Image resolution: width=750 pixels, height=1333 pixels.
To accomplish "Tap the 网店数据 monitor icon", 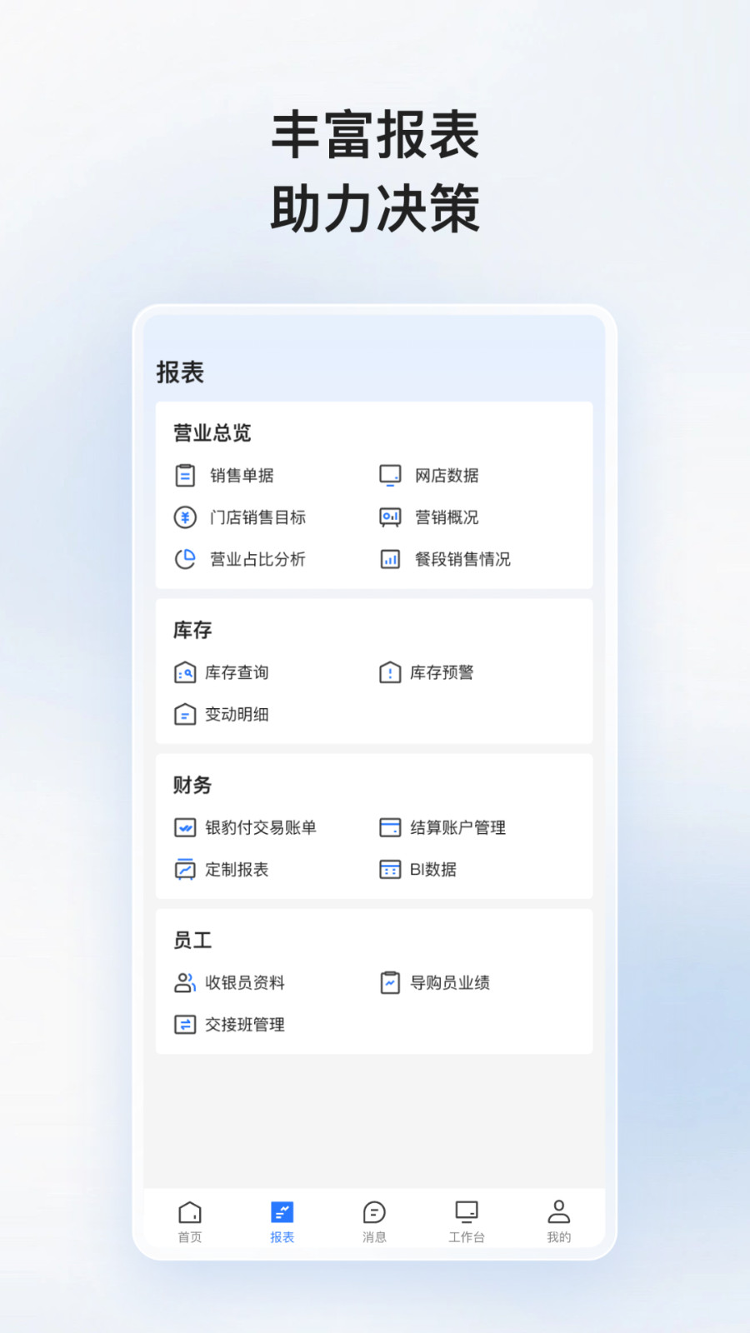I will point(390,476).
